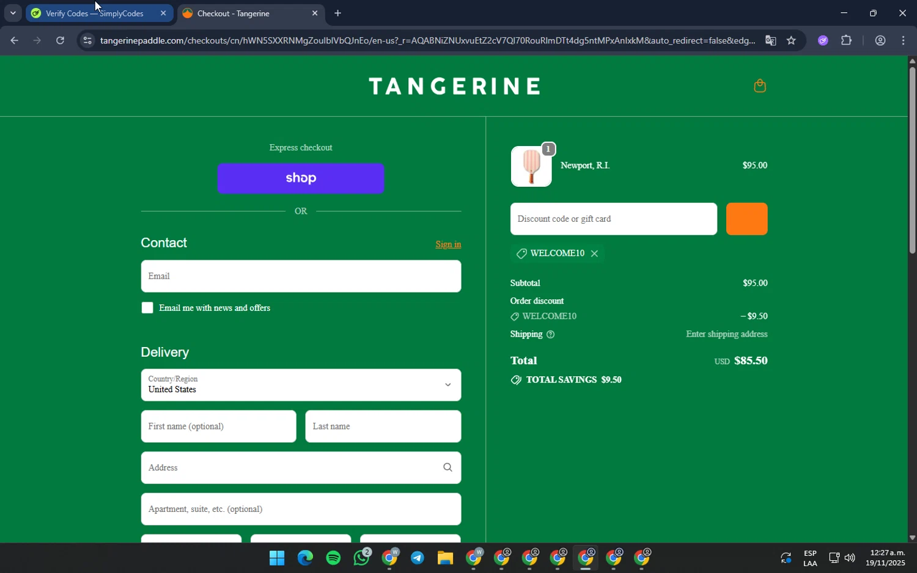Pay with Shop express checkout button
This screenshot has width=917, height=573.
[x=301, y=178]
